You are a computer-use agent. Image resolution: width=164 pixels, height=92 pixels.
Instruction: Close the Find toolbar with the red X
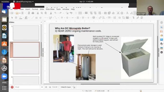[x=12, y=87]
